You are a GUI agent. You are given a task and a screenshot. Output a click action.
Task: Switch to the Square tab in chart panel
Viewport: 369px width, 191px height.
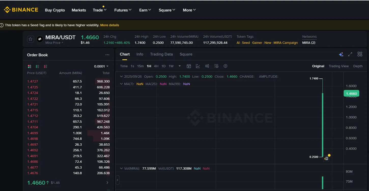tap(186, 54)
